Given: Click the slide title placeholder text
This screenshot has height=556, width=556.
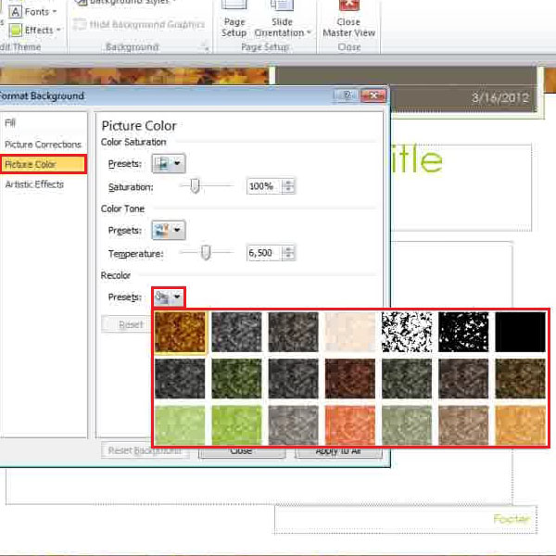Looking at the screenshot, I should coord(417,160).
